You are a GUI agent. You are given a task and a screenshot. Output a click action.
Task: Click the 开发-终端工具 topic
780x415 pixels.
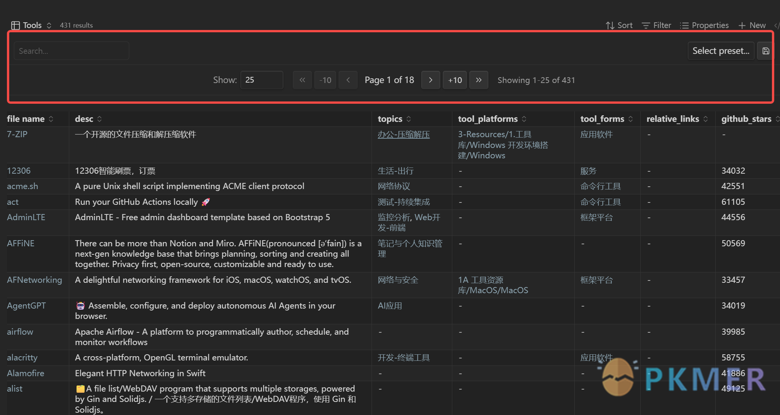coord(403,358)
